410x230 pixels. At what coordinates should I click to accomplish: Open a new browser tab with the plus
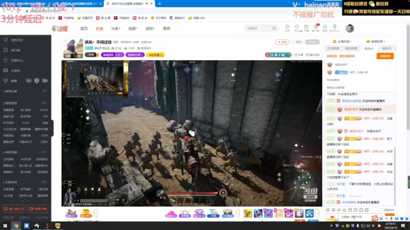(x=159, y=4)
